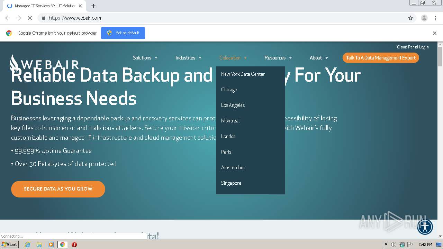Click Set as default browser button
The width and height of the screenshot is (443, 249).
[123, 33]
